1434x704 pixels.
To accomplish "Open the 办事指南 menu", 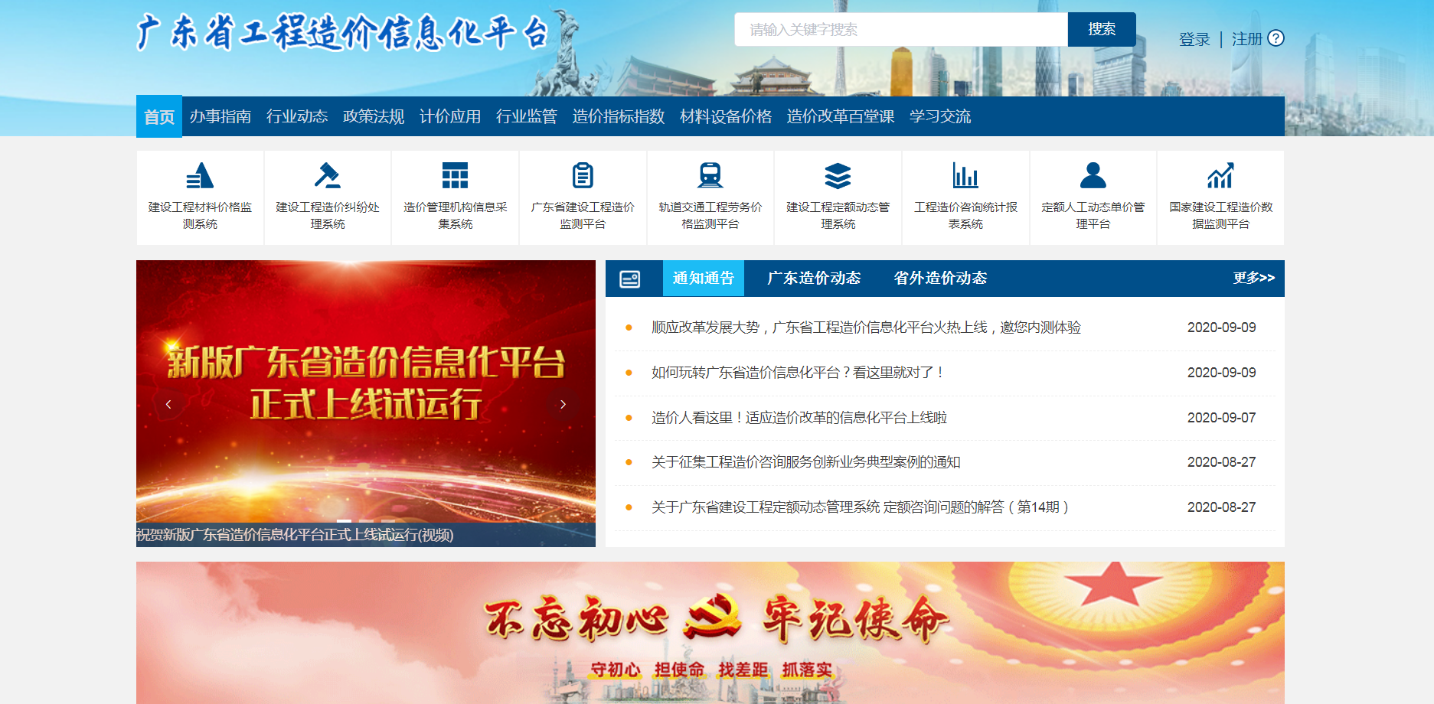I will [220, 116].
